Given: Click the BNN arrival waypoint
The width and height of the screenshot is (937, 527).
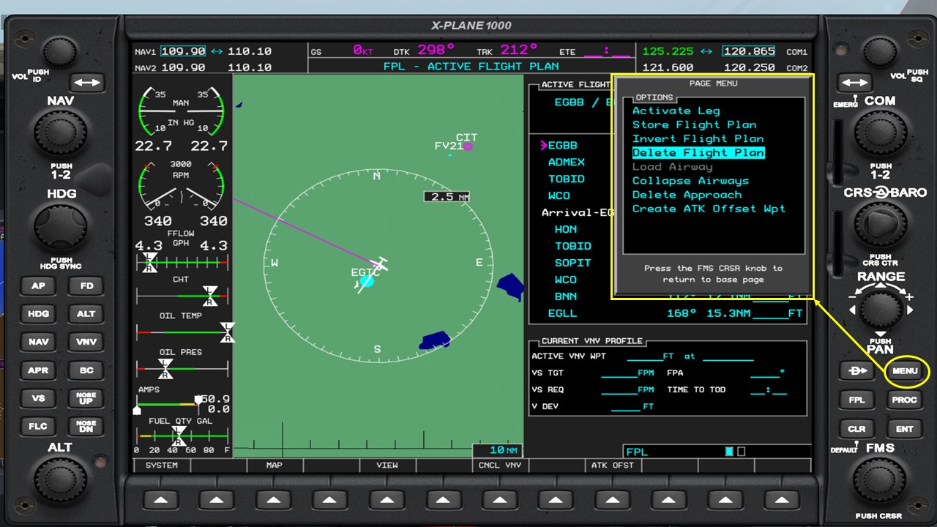Looking at the screenshot, I should pos(566,296).
